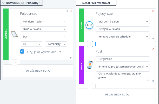Open the 'iPhone 12 pro' device dropdown
This screenshot has width=159, height=104.
click(x=123, y=66)
